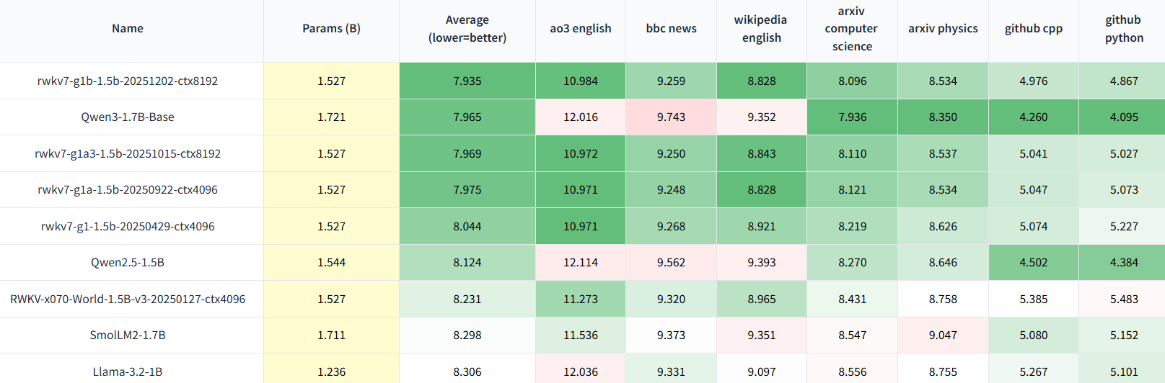Viewport: 1165px width, 383px height.
Task: Sort by the Params (B) column header
Action: 331,29
